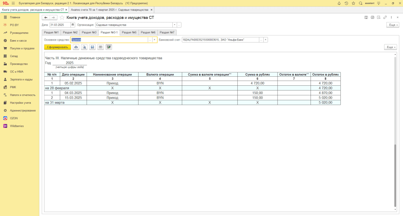Select cell with date 05.02.2025
Image resolution: width=403 pixels, height=216 pixels.
[73, 83]
